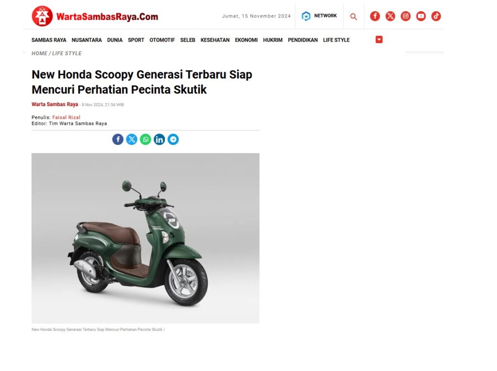Share the article on X

tap(132, 139)
